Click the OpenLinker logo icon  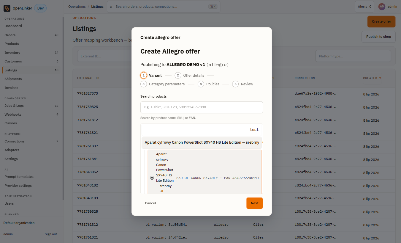(7, 8)
